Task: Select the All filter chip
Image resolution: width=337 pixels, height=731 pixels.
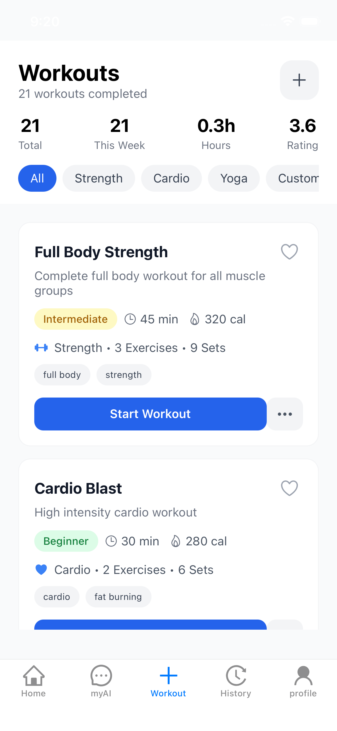Action: point(37,178)
